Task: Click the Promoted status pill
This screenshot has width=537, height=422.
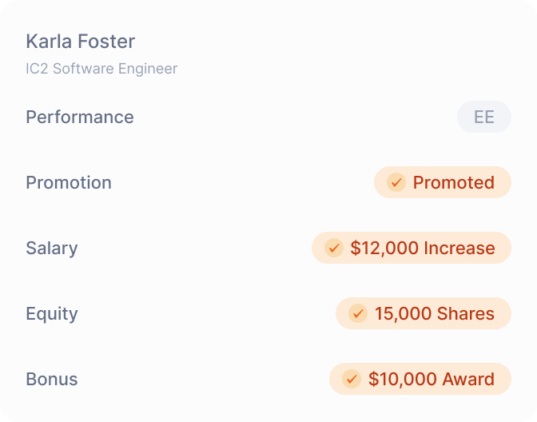Action: [442, 182]
